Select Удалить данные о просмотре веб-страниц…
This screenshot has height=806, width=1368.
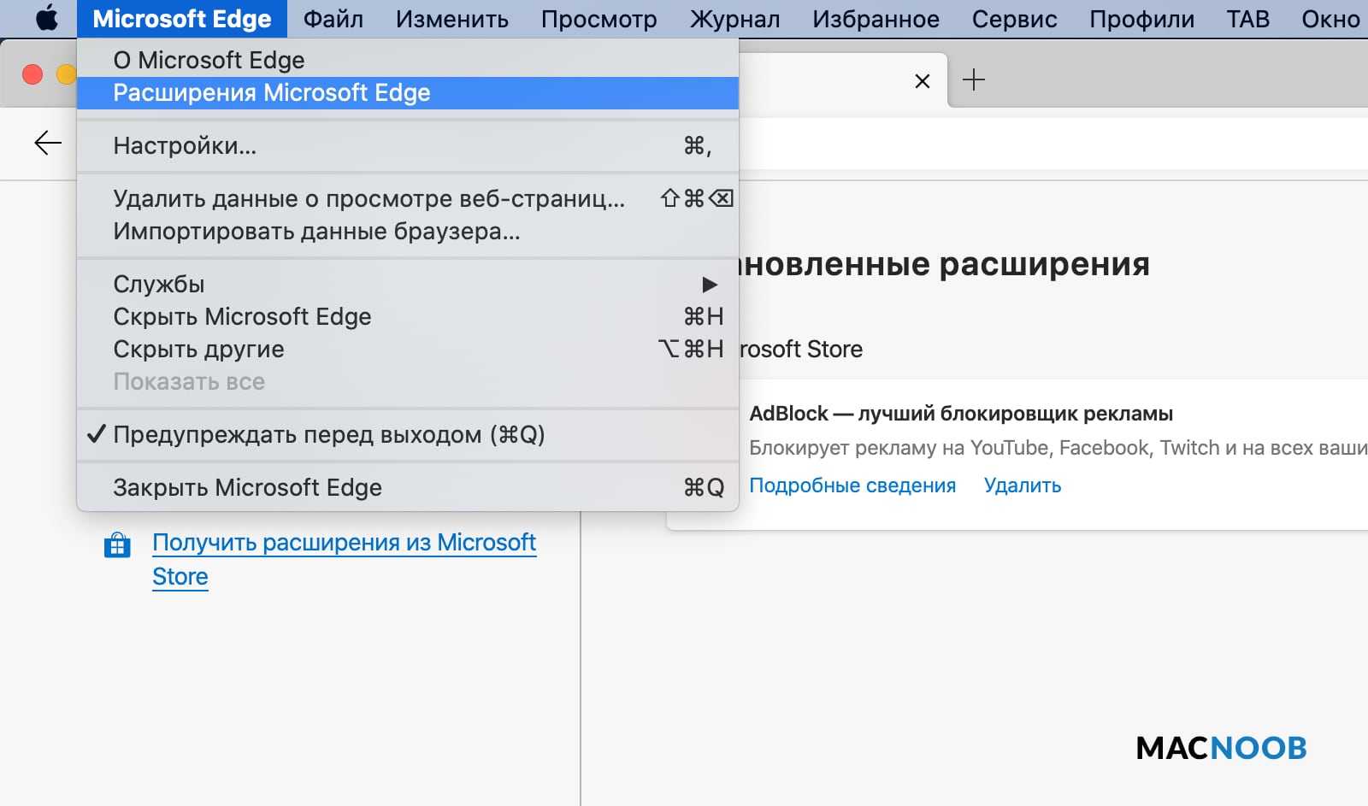point(408,199)
